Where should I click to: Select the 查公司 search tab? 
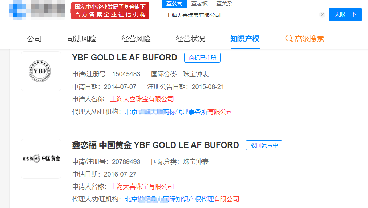[174, 4]
